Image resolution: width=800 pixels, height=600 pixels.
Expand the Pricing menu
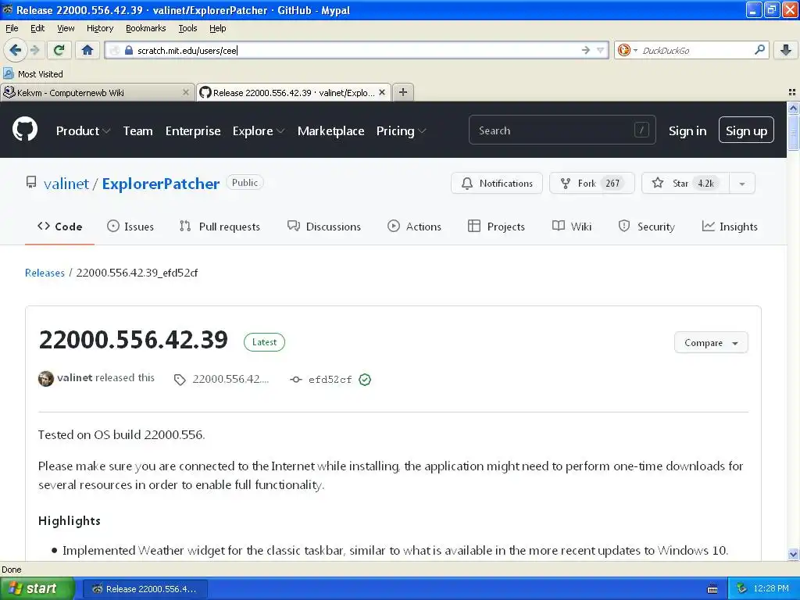click(x=401, y=130)
